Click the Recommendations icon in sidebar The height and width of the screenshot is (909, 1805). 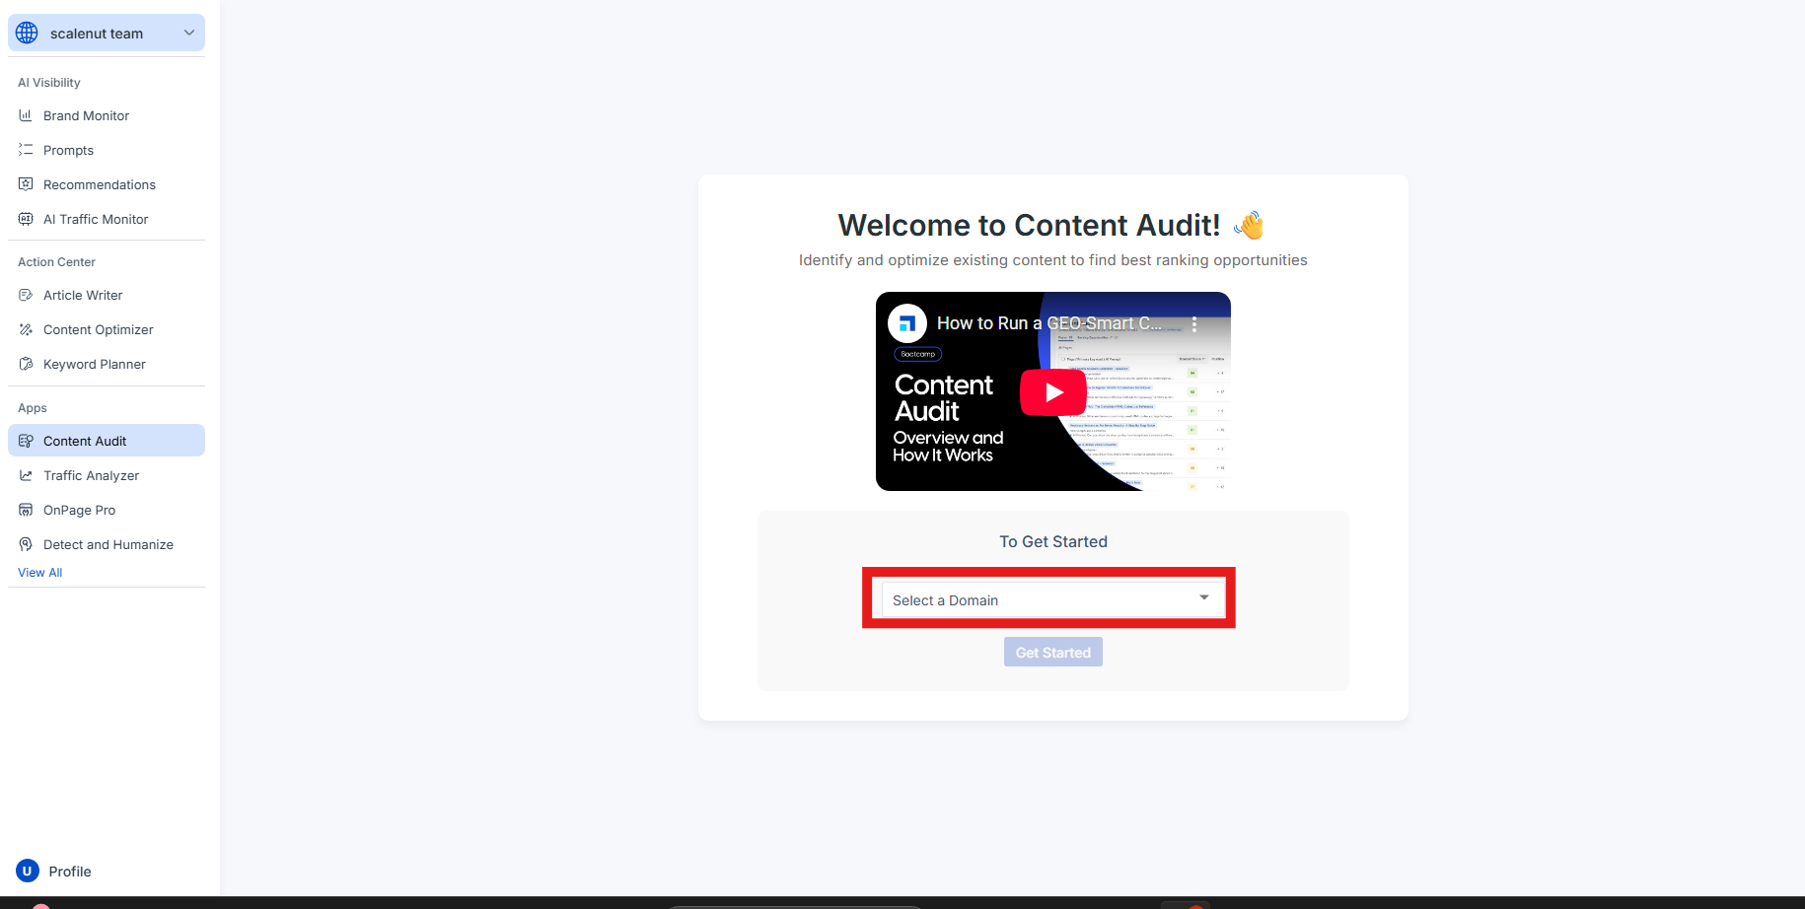[26, 184]
